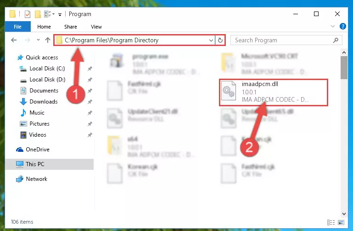
Task: Click pin icon beside Pictures
Action: pos(90,124)
